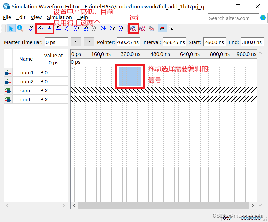
Task: Click cout output pin icon
Action: pos(8,99)
